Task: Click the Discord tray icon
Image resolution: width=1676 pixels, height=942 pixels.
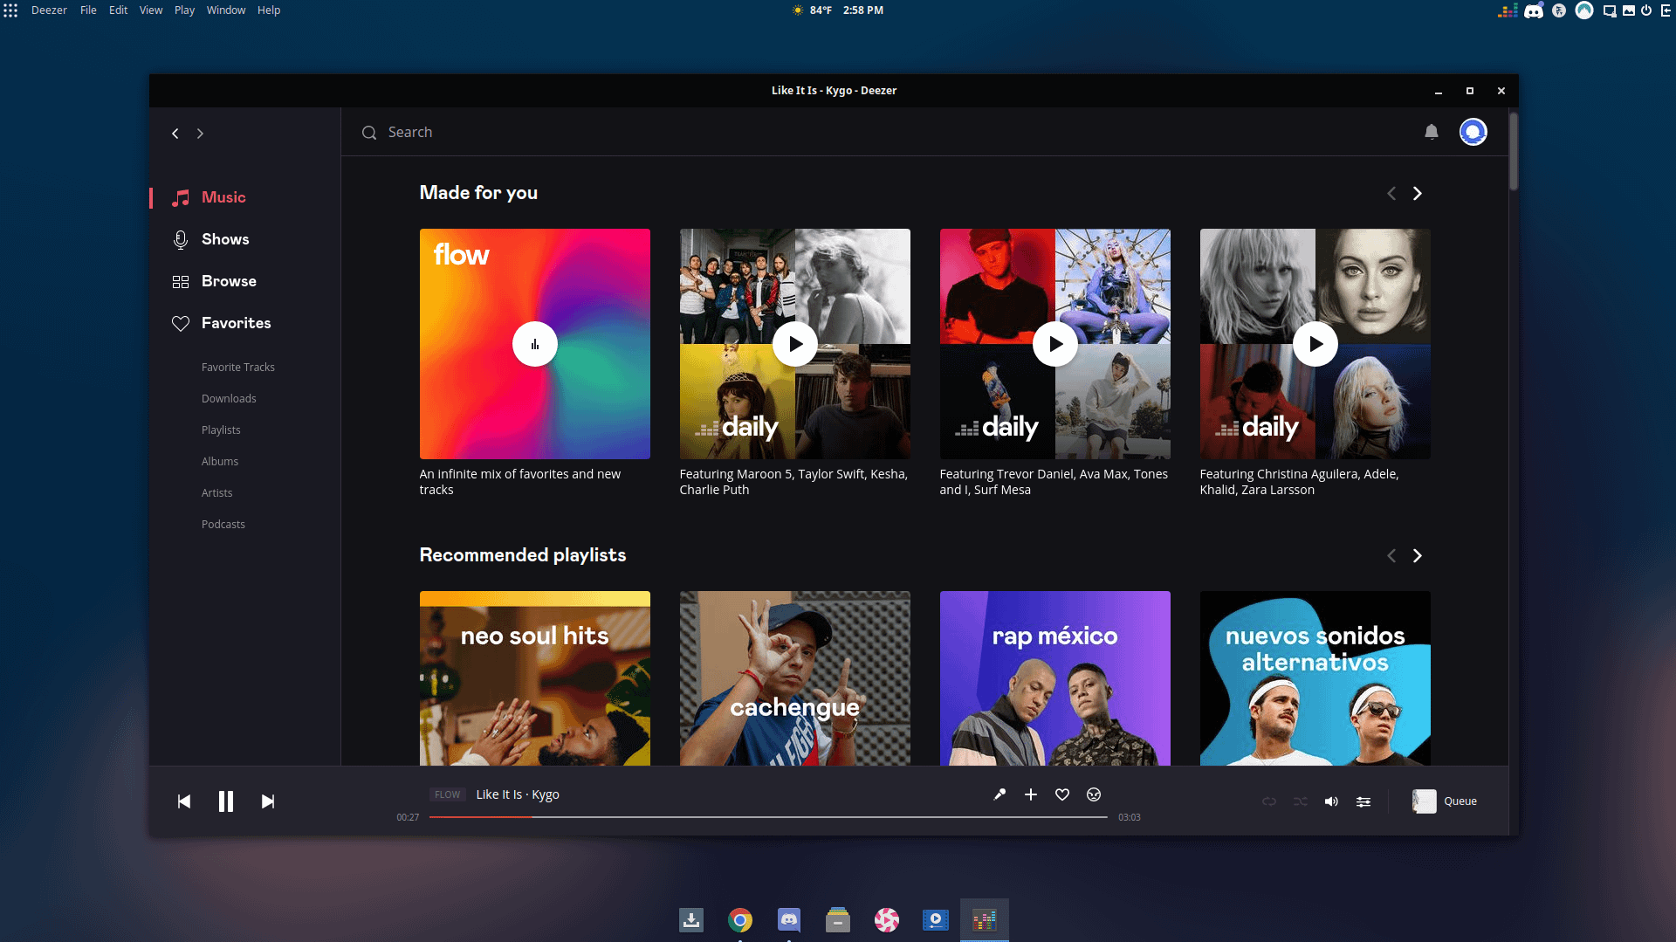Action: coord(1534,11)
